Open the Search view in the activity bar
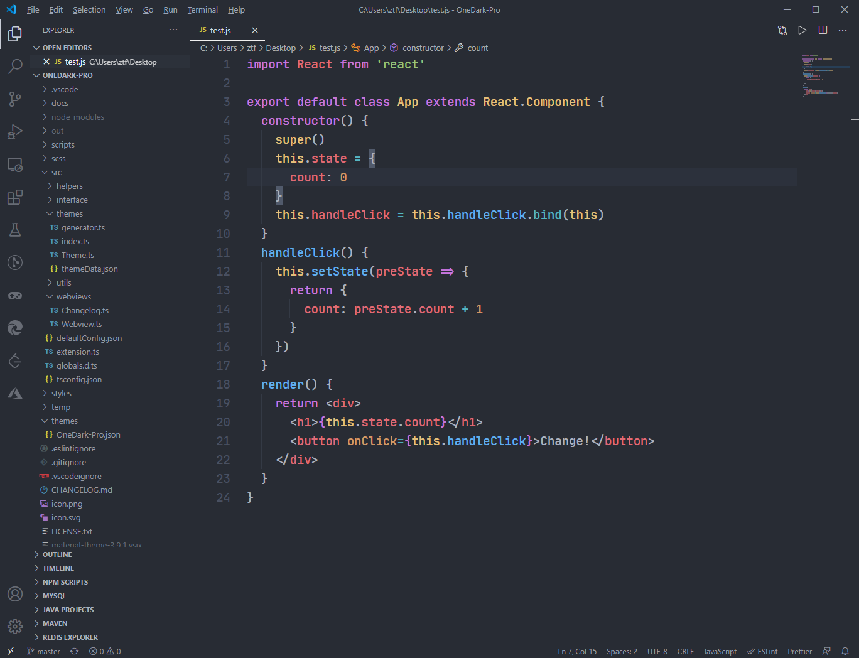The height and width of the screenshot is (658, 859). pos(15,67)
